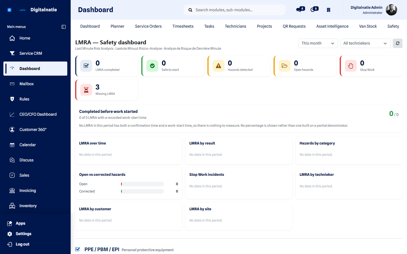This screenshot has width=407, height=254.
Task: Select Dashboard in the sidebar menu
Action: tap(35, 69)
